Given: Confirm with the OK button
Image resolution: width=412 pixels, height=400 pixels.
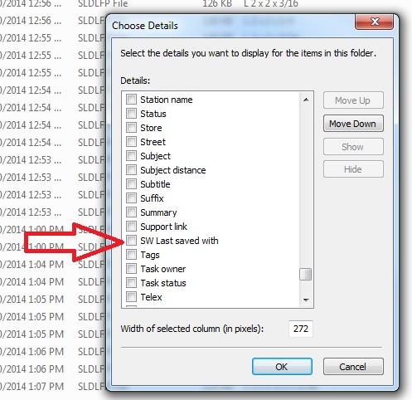Looking at the screenshot, I should point(282,367).
